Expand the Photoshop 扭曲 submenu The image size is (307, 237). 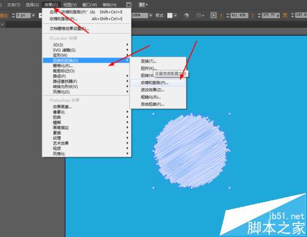pyautogui.click(x=87, y=117)
